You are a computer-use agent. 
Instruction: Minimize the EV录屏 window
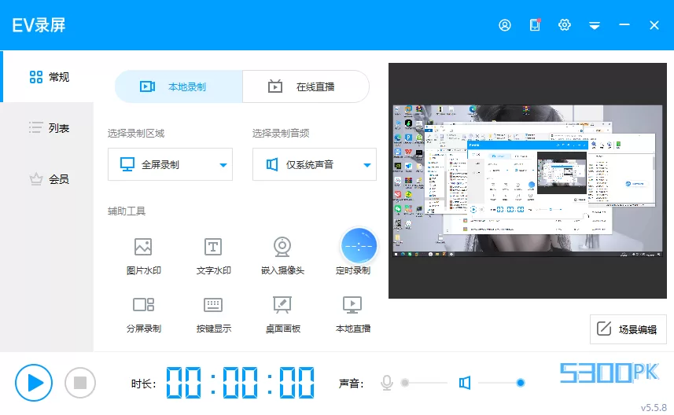click(624, 25)
